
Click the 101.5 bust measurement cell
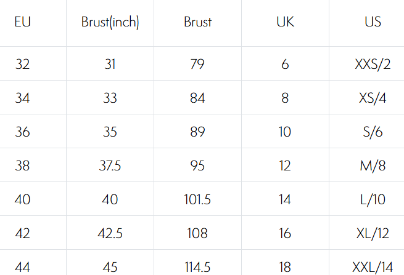[x=197, y=199]
